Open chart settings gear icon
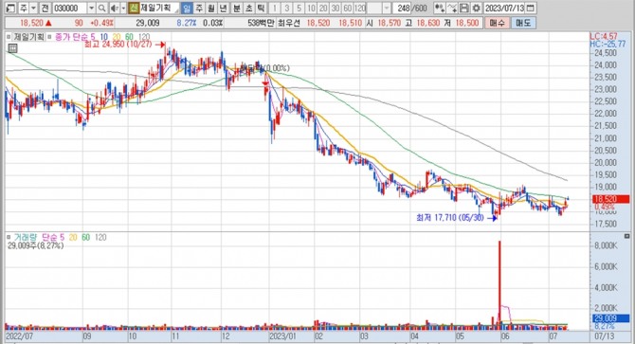Screen dimensions: 635x344 [x=476, y=8]
